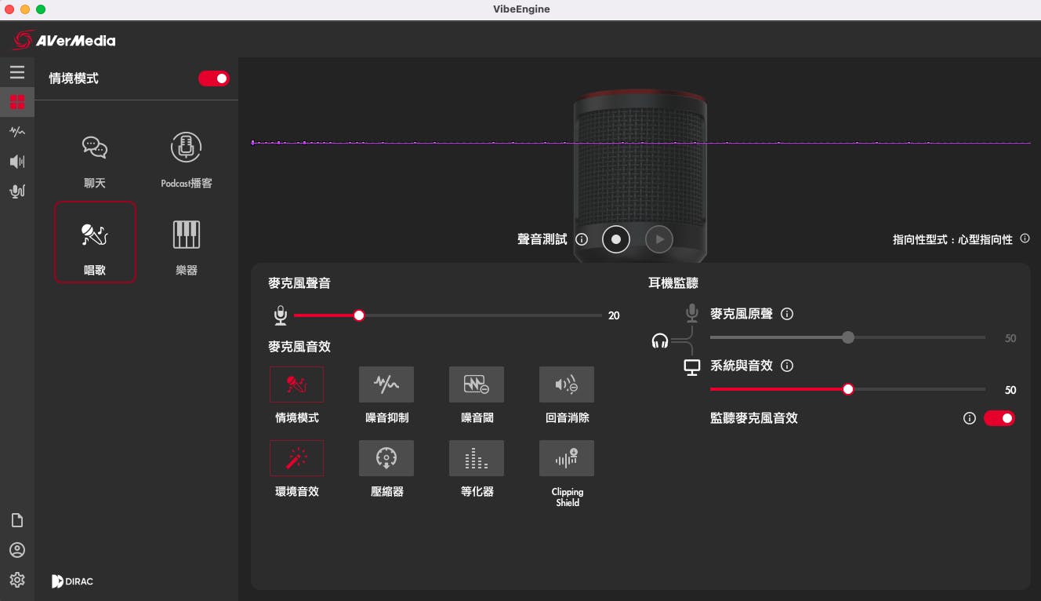The height and width of the screenshot is (601, 1041).
Task: Select the 環境音效 ambient effect icon
Action: pos(296,458)
